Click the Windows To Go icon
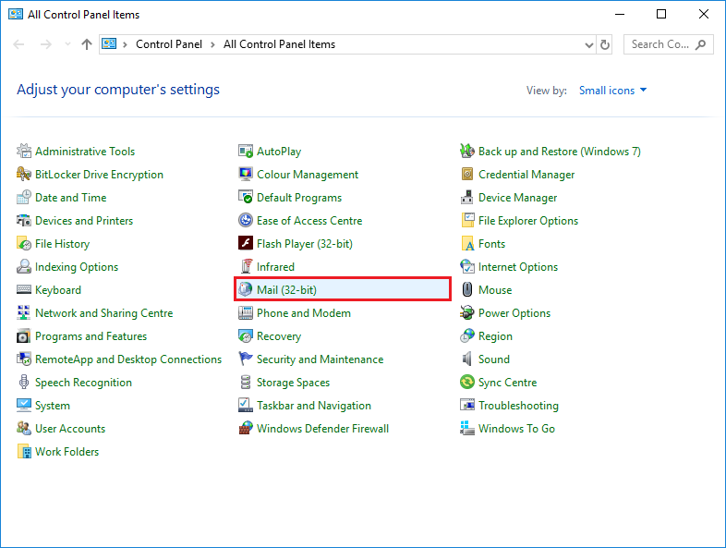 (x=467, y=429)
